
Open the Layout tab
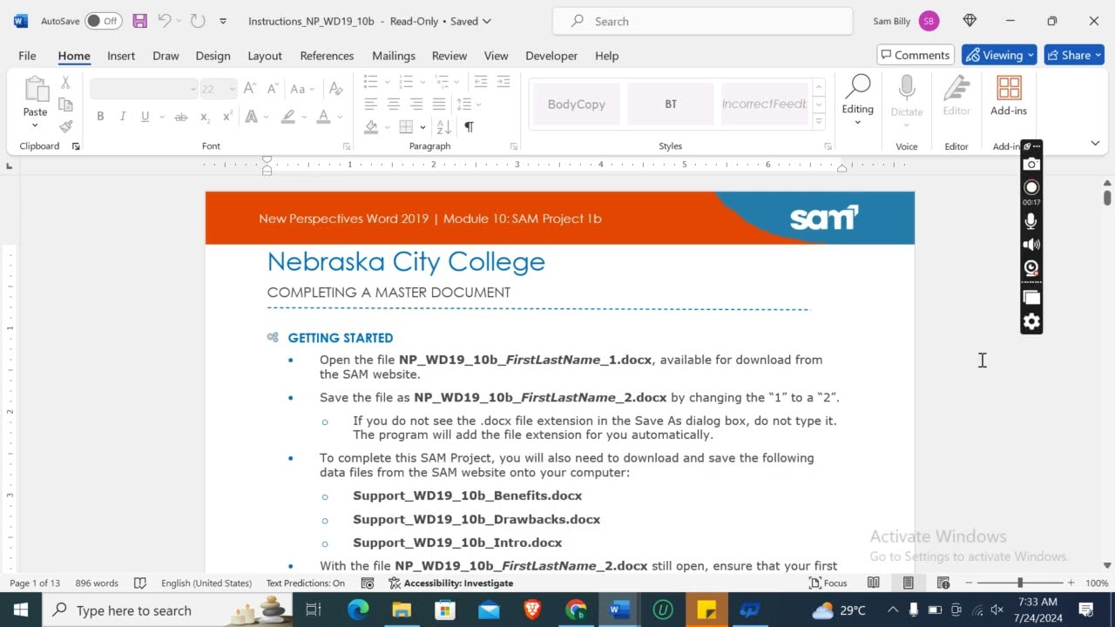point(265,55)
